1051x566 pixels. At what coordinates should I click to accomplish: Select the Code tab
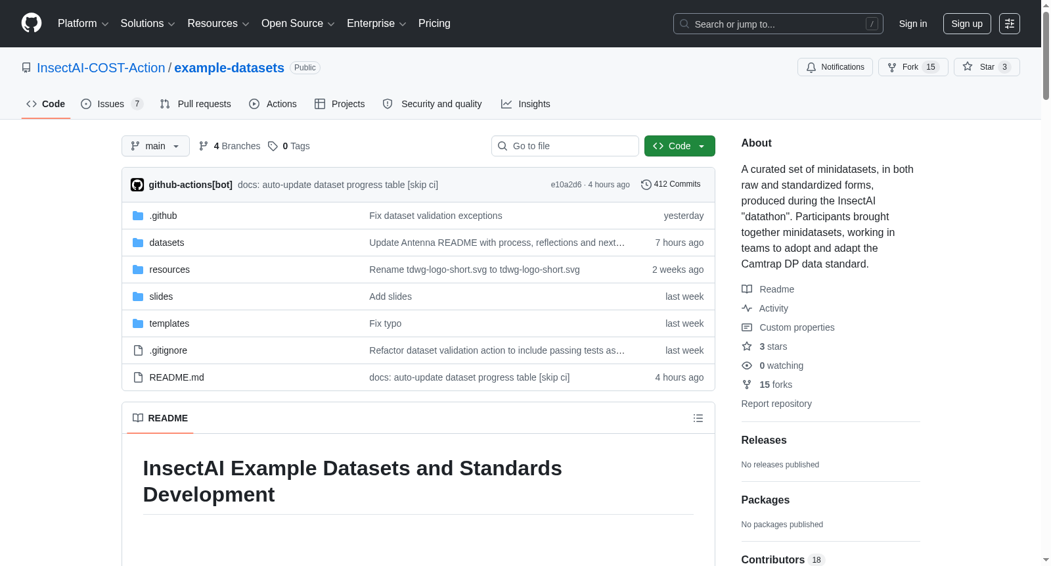46,104
